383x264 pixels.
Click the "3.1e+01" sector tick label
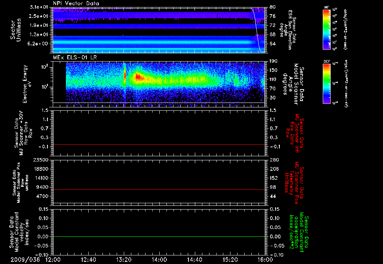click(39, 7)
